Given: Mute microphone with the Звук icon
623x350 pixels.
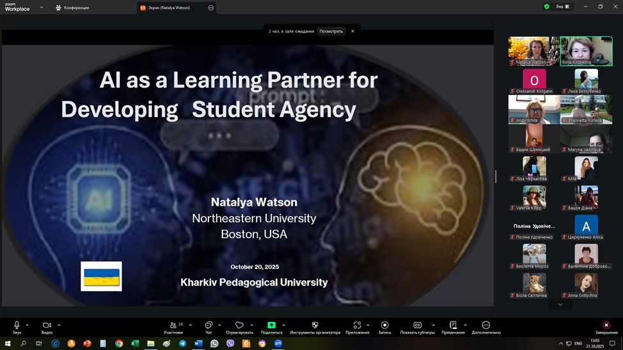Looking at the screenshot, I should pos(17,325).
